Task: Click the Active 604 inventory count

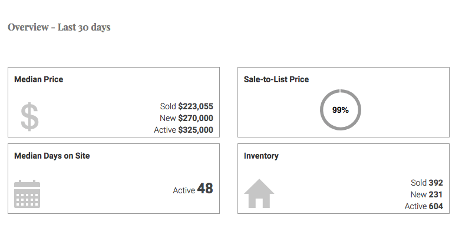Action: coord(424,206)
